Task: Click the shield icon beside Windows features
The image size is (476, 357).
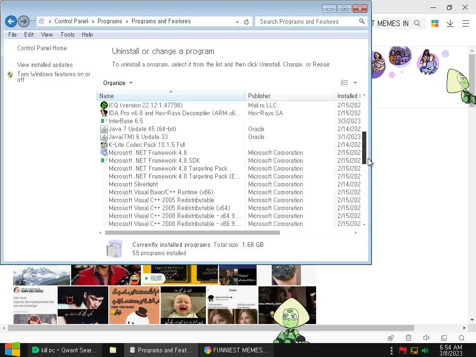Action: (10, 75)
